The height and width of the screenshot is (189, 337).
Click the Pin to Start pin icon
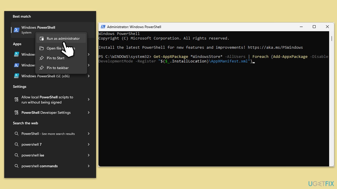(42, 58)
